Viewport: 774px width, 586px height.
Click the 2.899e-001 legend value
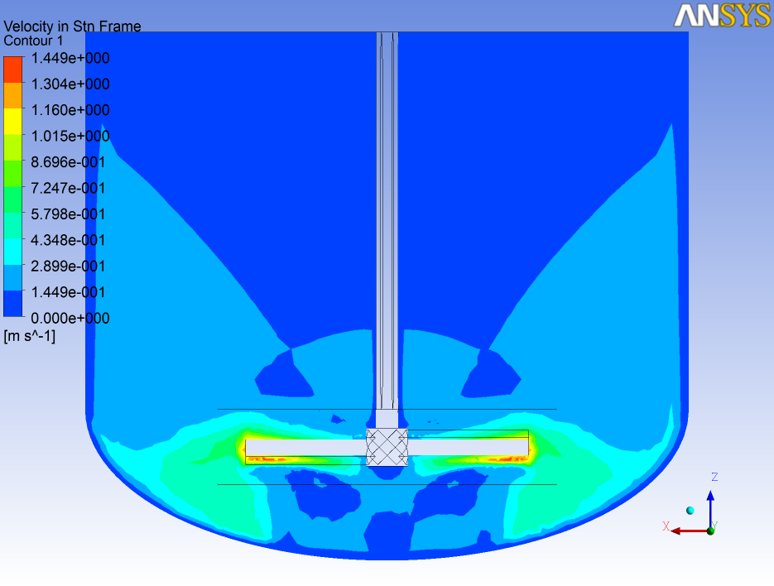(x=70, y=266)
